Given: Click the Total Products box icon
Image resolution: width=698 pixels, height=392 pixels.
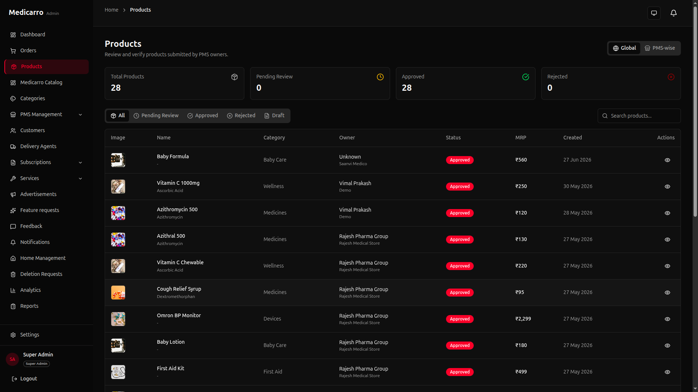Looking at the screenshot, I should (234, 77).
